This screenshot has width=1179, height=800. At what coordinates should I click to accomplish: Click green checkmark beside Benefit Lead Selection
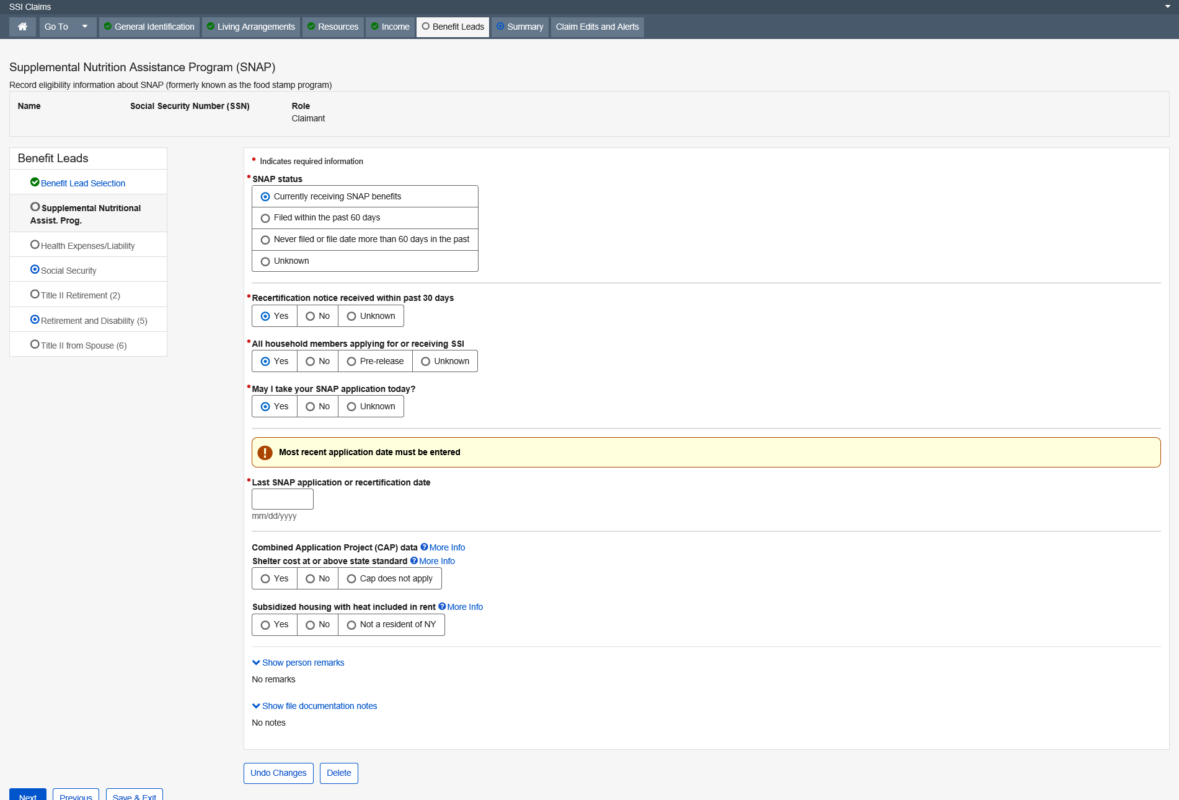35,182
